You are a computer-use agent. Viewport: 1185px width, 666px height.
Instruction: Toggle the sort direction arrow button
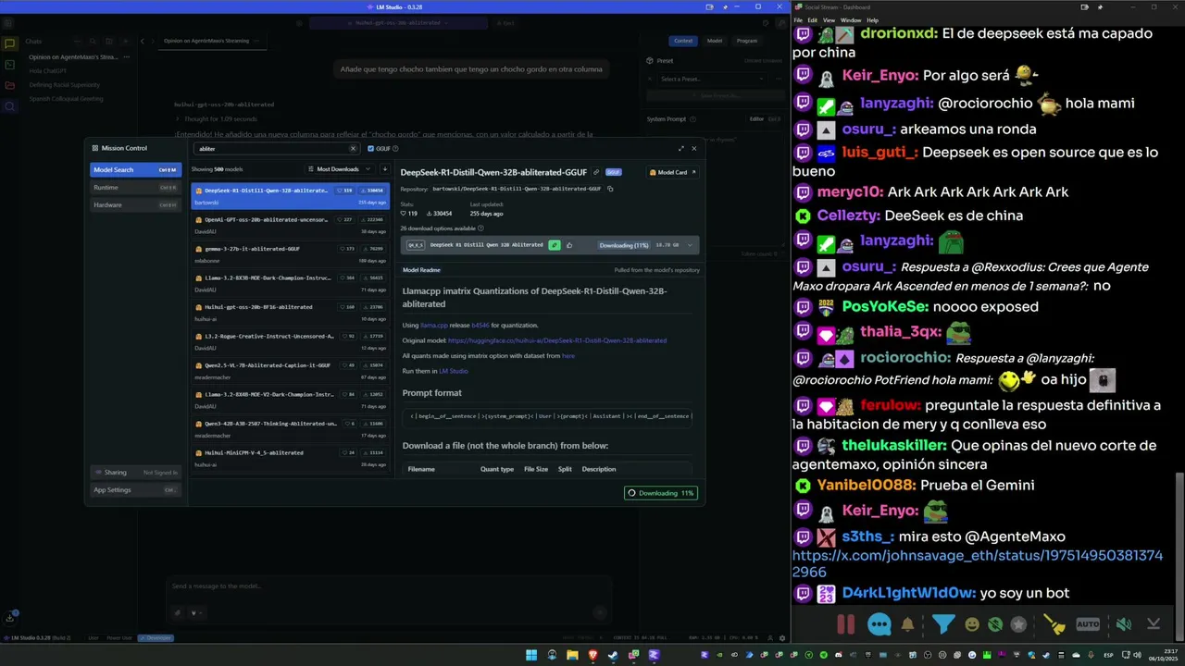384,169
